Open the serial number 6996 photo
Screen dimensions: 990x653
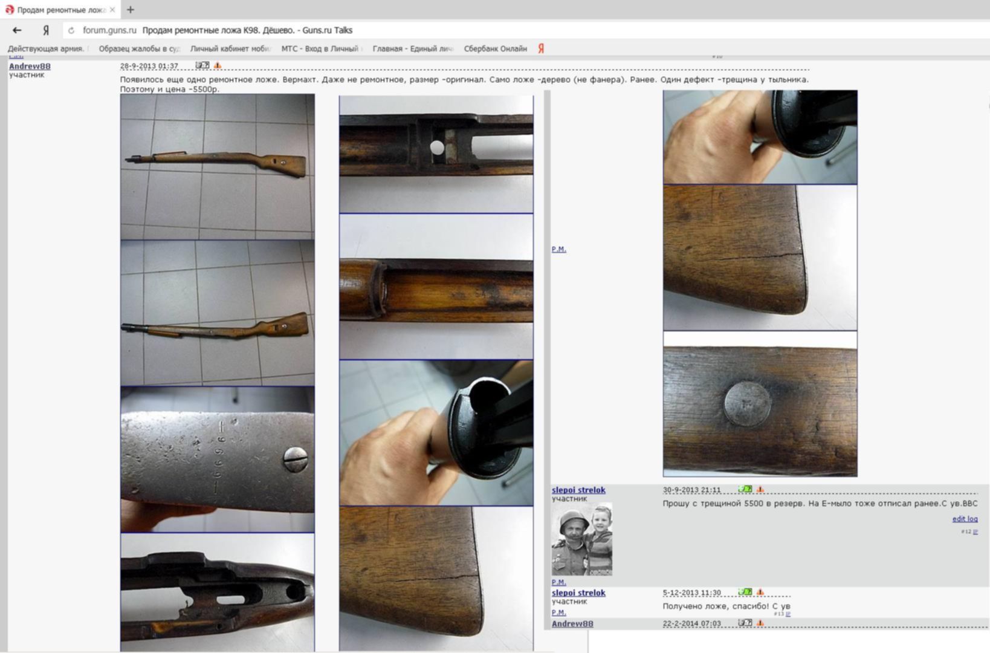pos(217,460)
